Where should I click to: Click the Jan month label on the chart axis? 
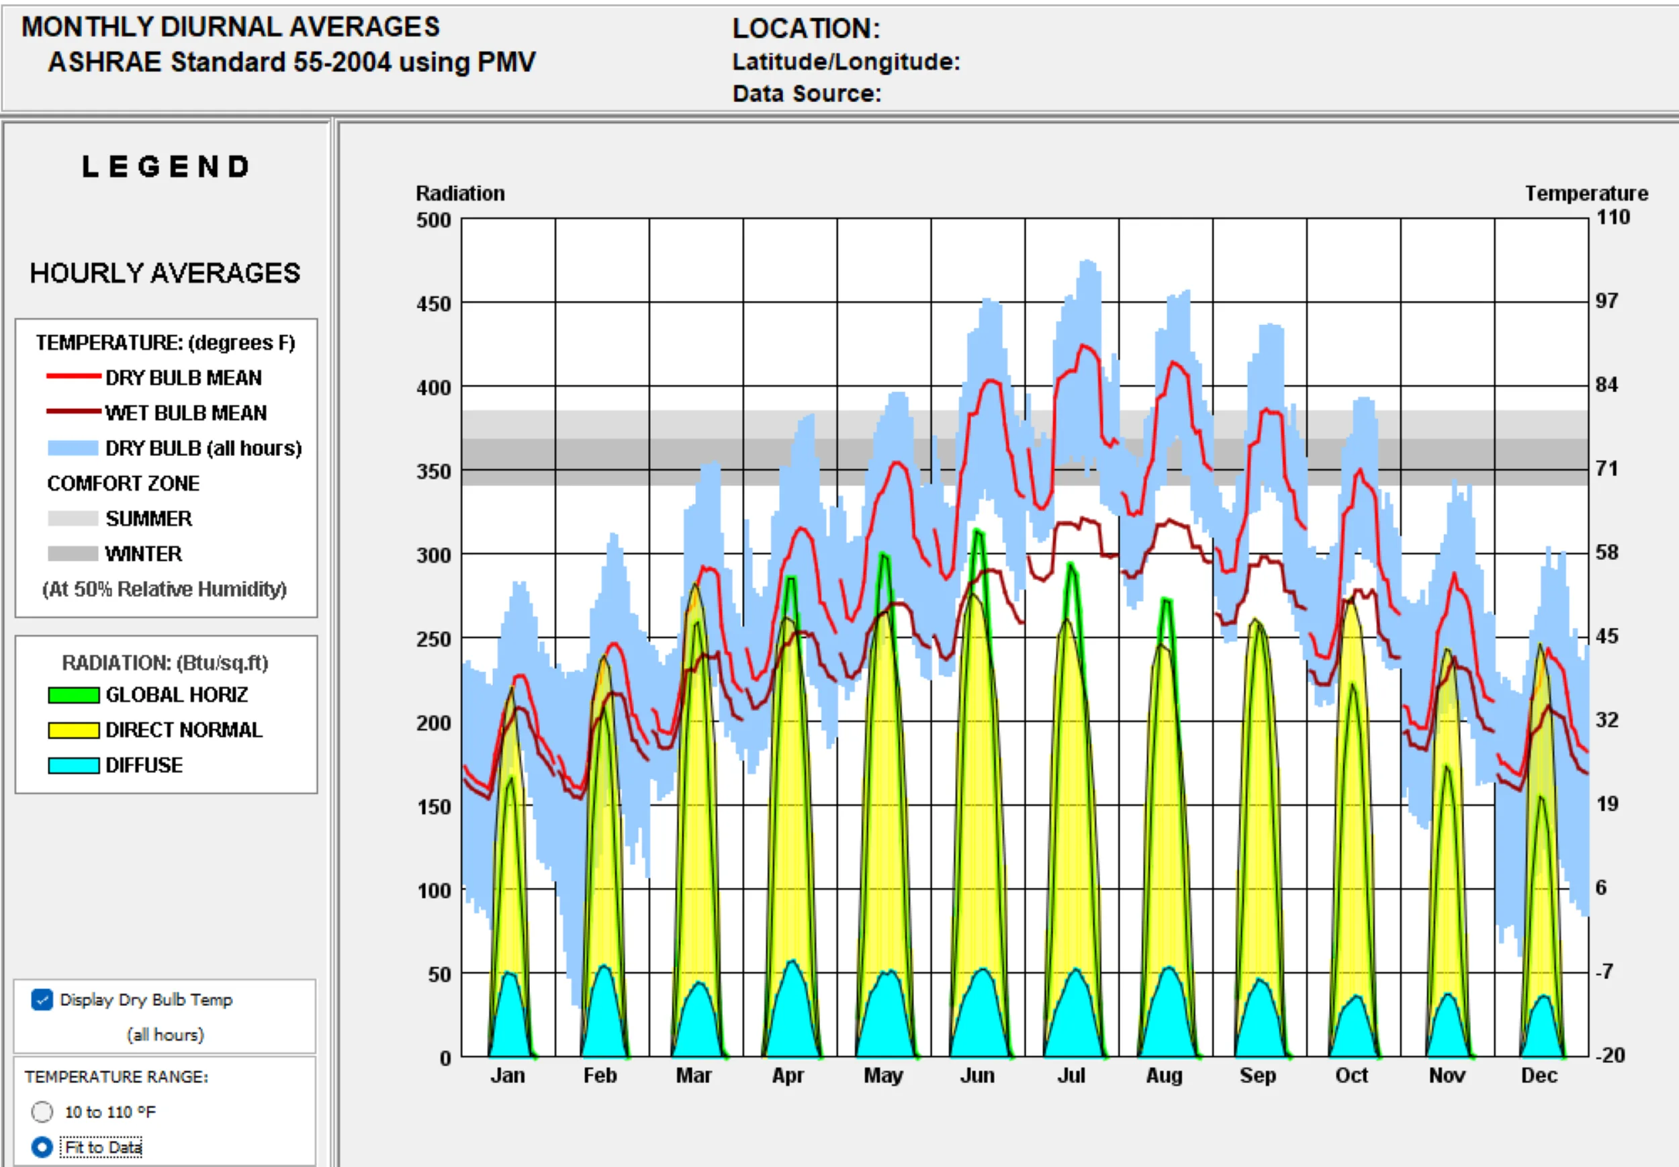(x=508, y=1076)
